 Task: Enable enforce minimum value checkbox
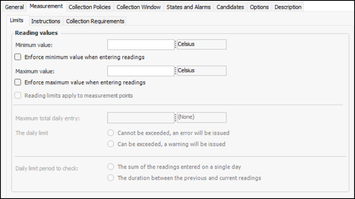pos(18,57)
